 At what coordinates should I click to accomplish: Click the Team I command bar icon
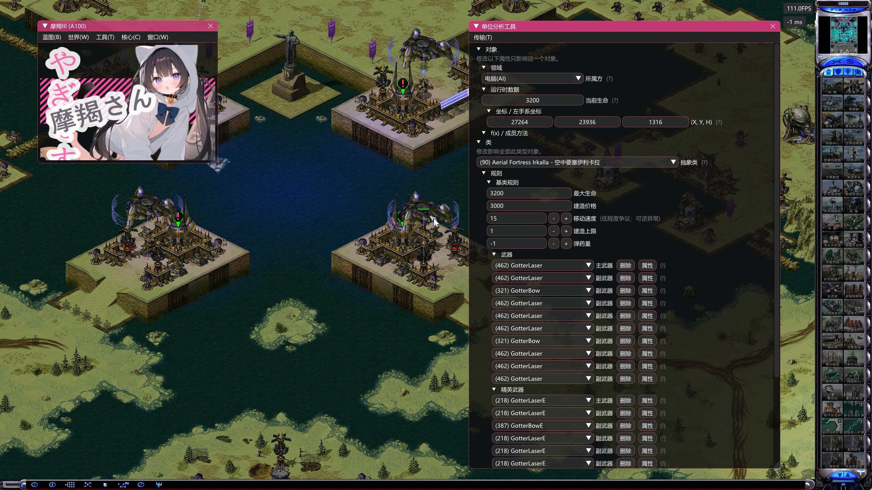click(34, 485)
